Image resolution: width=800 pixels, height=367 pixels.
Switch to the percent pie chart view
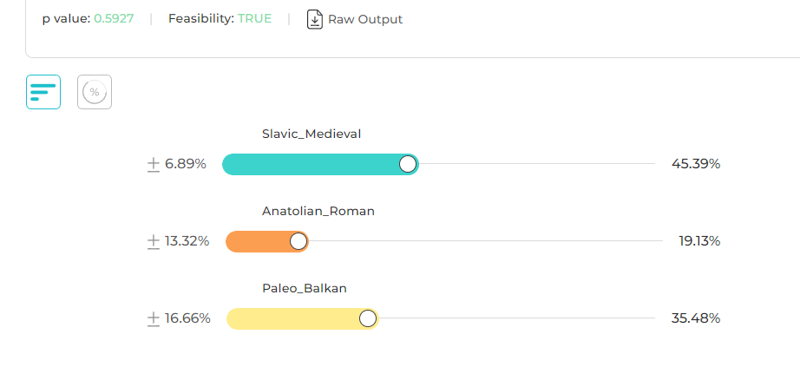click(95, 92)
